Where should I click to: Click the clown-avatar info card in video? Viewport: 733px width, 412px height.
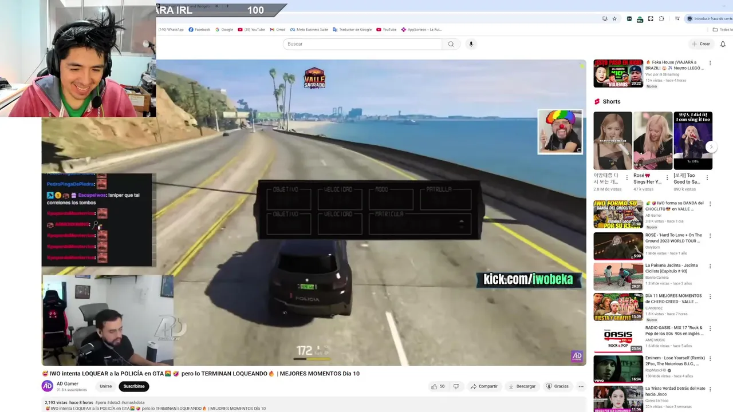coord(560,132)
